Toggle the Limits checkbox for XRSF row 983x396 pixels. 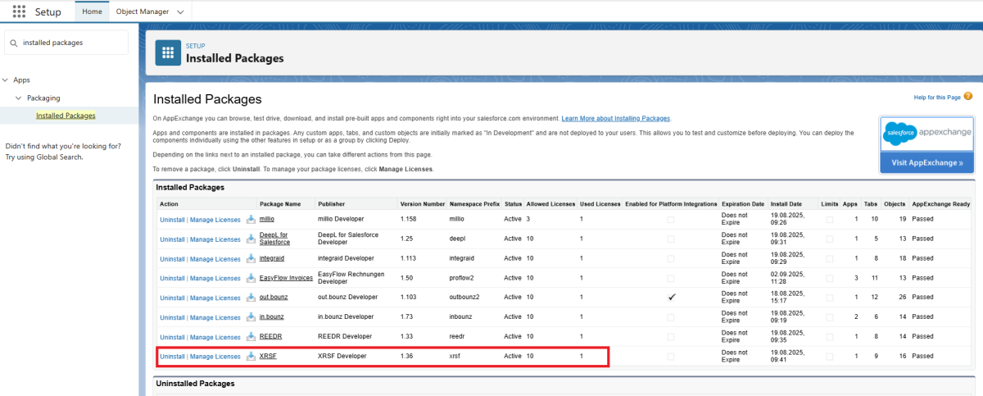pyautogui.click(x=829, y=357)
